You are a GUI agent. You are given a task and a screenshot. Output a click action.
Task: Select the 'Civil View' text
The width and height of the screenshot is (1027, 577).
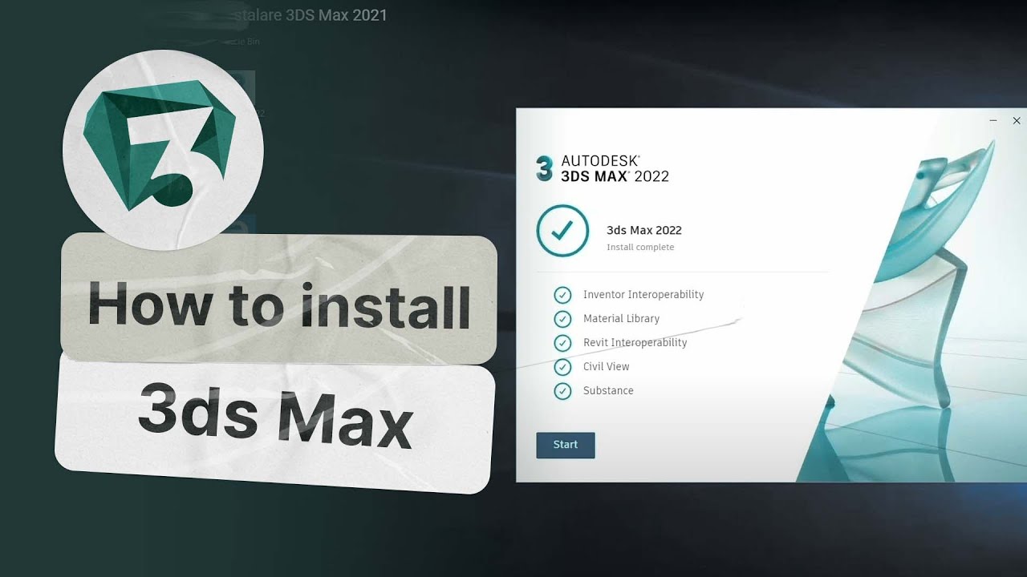[x=606, y=367]
